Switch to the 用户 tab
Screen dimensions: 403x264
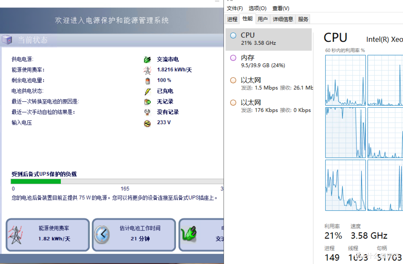click(x=263, y=19)
